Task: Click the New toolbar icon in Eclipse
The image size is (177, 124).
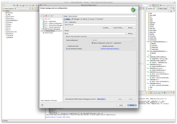Action: pos(3,5)
